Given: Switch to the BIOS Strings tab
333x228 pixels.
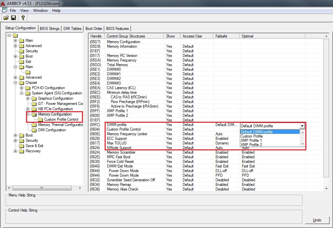Looking at the screenshot, I should pyautogui.click(x=49, y=29).
